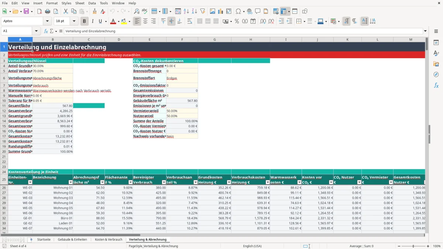The height and width of the screenshot is (249, 443).
Task: Open the font size dropdown arrow
Action: pyautogui.click(x=74, y=21)
